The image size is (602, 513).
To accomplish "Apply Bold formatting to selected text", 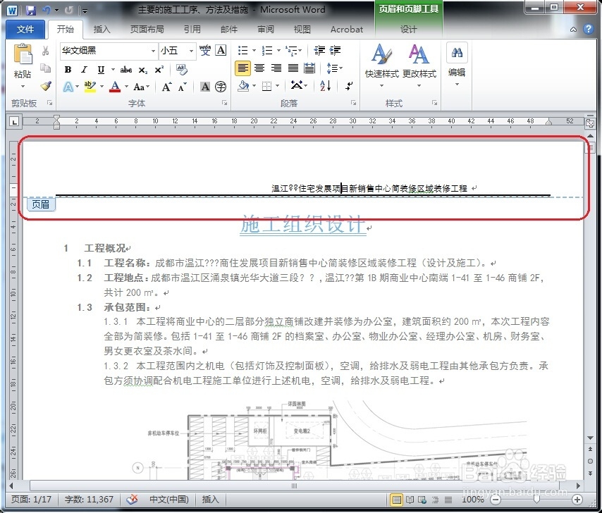I will (68, 68).
